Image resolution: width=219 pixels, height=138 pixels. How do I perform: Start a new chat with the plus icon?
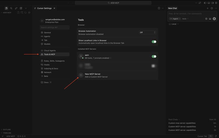(x=208, y=8)
